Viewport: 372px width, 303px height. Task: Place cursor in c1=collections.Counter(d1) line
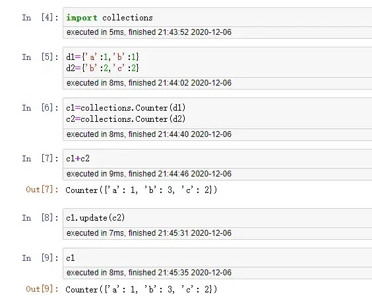[x=125, y=108]
